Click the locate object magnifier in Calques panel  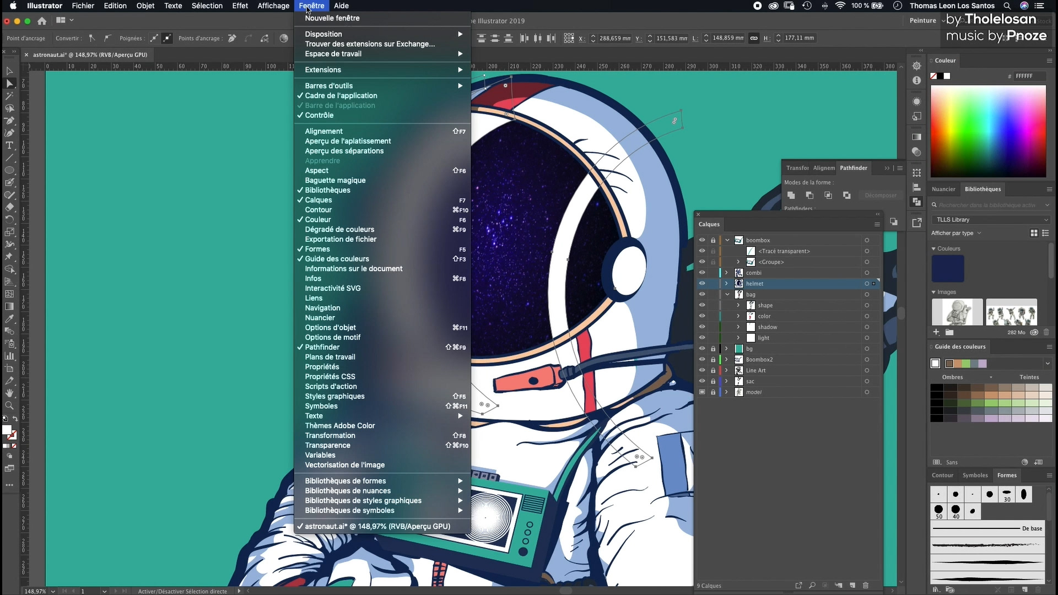(812, 585)
